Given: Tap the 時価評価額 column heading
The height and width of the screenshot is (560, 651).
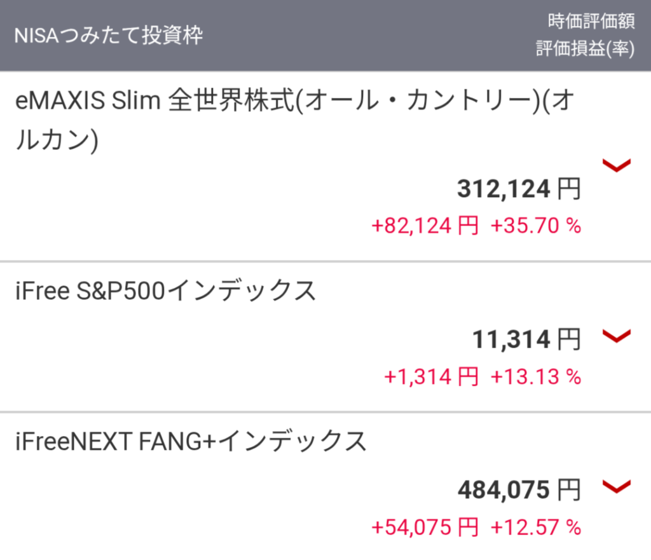Looking at the screenshot, I should pos(591,21).
